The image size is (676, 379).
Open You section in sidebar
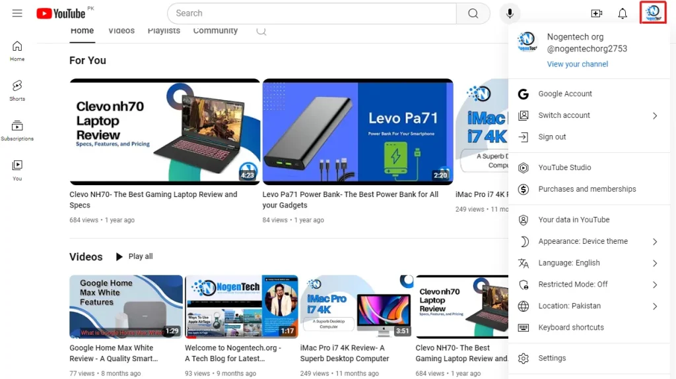(17, 171)
